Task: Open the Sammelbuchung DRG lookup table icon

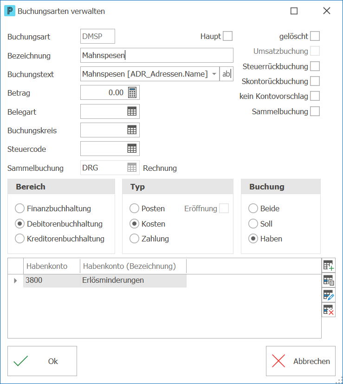Action: pos(132,168)
